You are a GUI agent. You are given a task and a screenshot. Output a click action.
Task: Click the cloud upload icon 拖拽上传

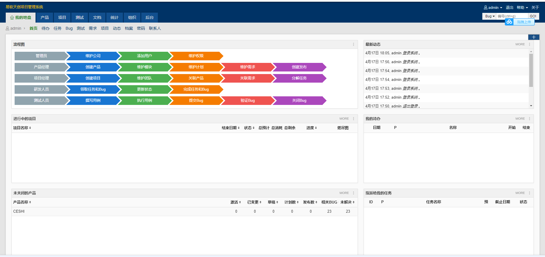(x=509, y=22)
